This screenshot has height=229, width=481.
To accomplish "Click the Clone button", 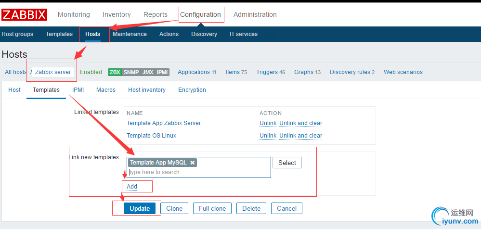I will (x=174, y=208).
